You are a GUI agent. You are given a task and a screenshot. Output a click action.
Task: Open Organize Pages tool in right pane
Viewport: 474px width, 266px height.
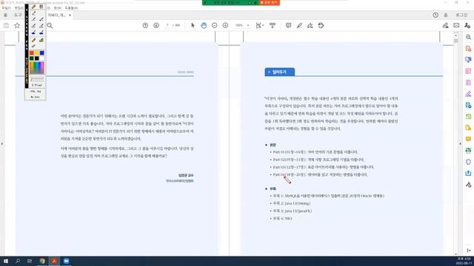click(468, 71)
